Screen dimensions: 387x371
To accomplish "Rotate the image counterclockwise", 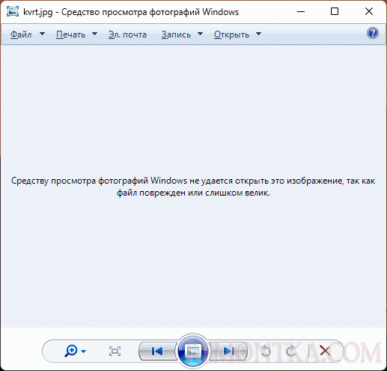I will 266,351.
